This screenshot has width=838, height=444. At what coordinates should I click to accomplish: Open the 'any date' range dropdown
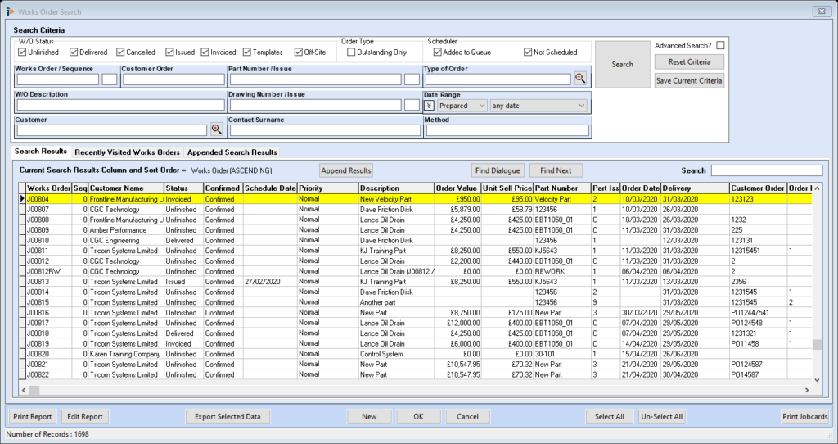click(538, 106)
